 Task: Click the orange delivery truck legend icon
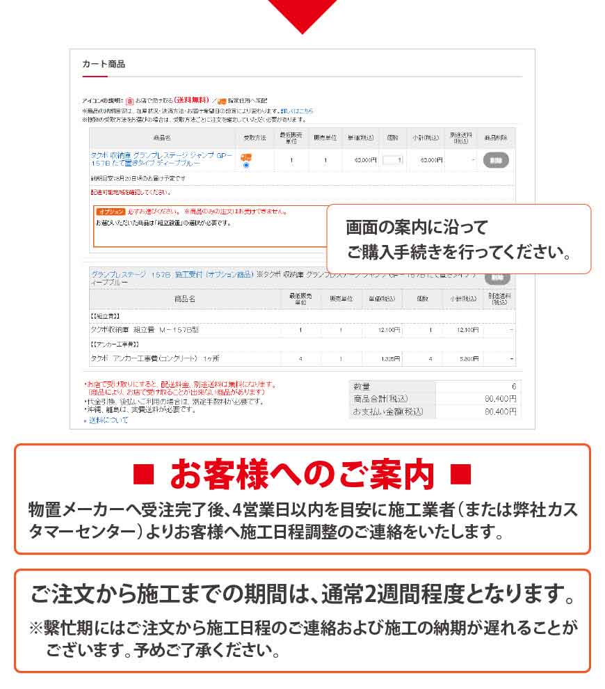pyautogui.click(x=222, y=100)
